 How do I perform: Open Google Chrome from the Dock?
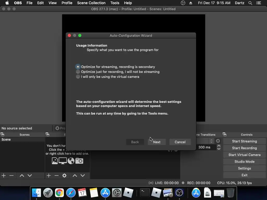[x=59, y=193]
